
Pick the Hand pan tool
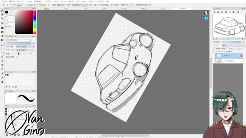coord(2,82)
